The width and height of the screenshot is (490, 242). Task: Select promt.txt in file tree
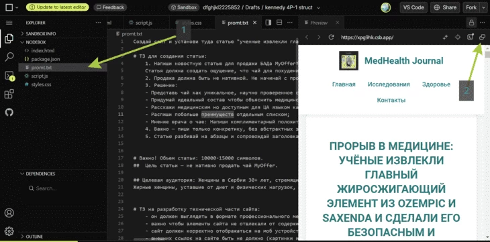tap(63, 68)
